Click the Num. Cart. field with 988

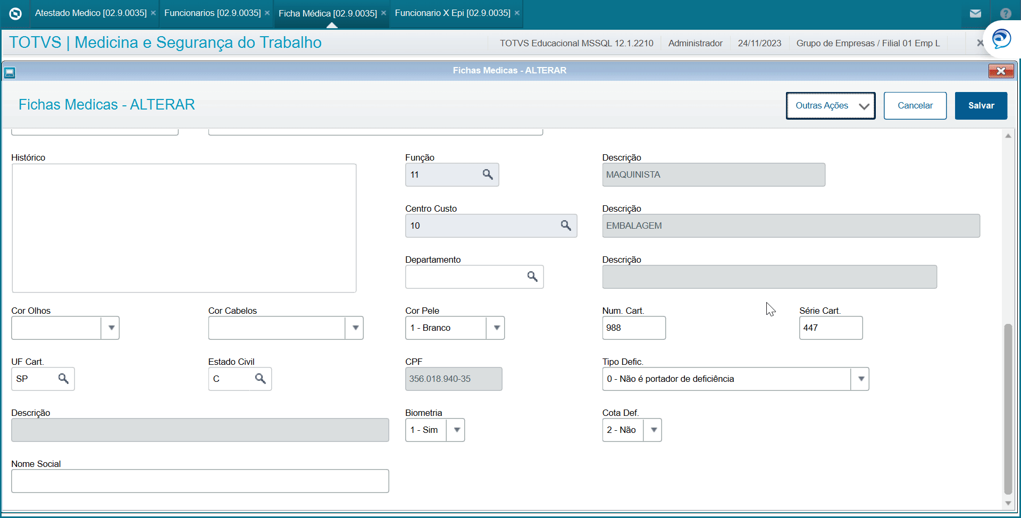click(634, 328)
